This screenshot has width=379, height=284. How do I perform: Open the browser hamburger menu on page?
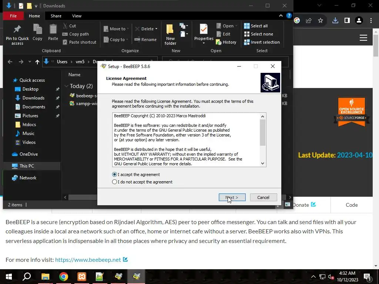point(363,38)
